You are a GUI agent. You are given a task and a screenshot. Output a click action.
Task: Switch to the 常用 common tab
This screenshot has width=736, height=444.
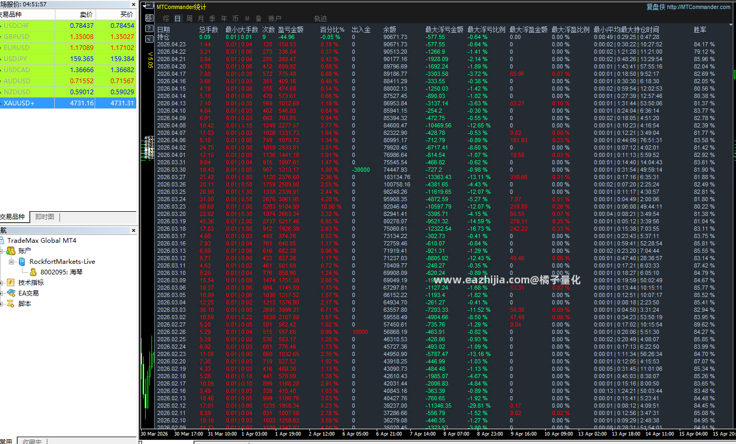(x=6, y=441)
